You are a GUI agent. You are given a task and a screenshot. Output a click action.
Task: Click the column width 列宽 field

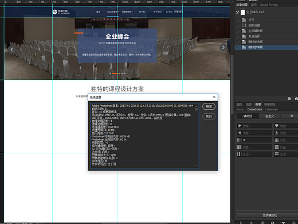pos(254,147)
